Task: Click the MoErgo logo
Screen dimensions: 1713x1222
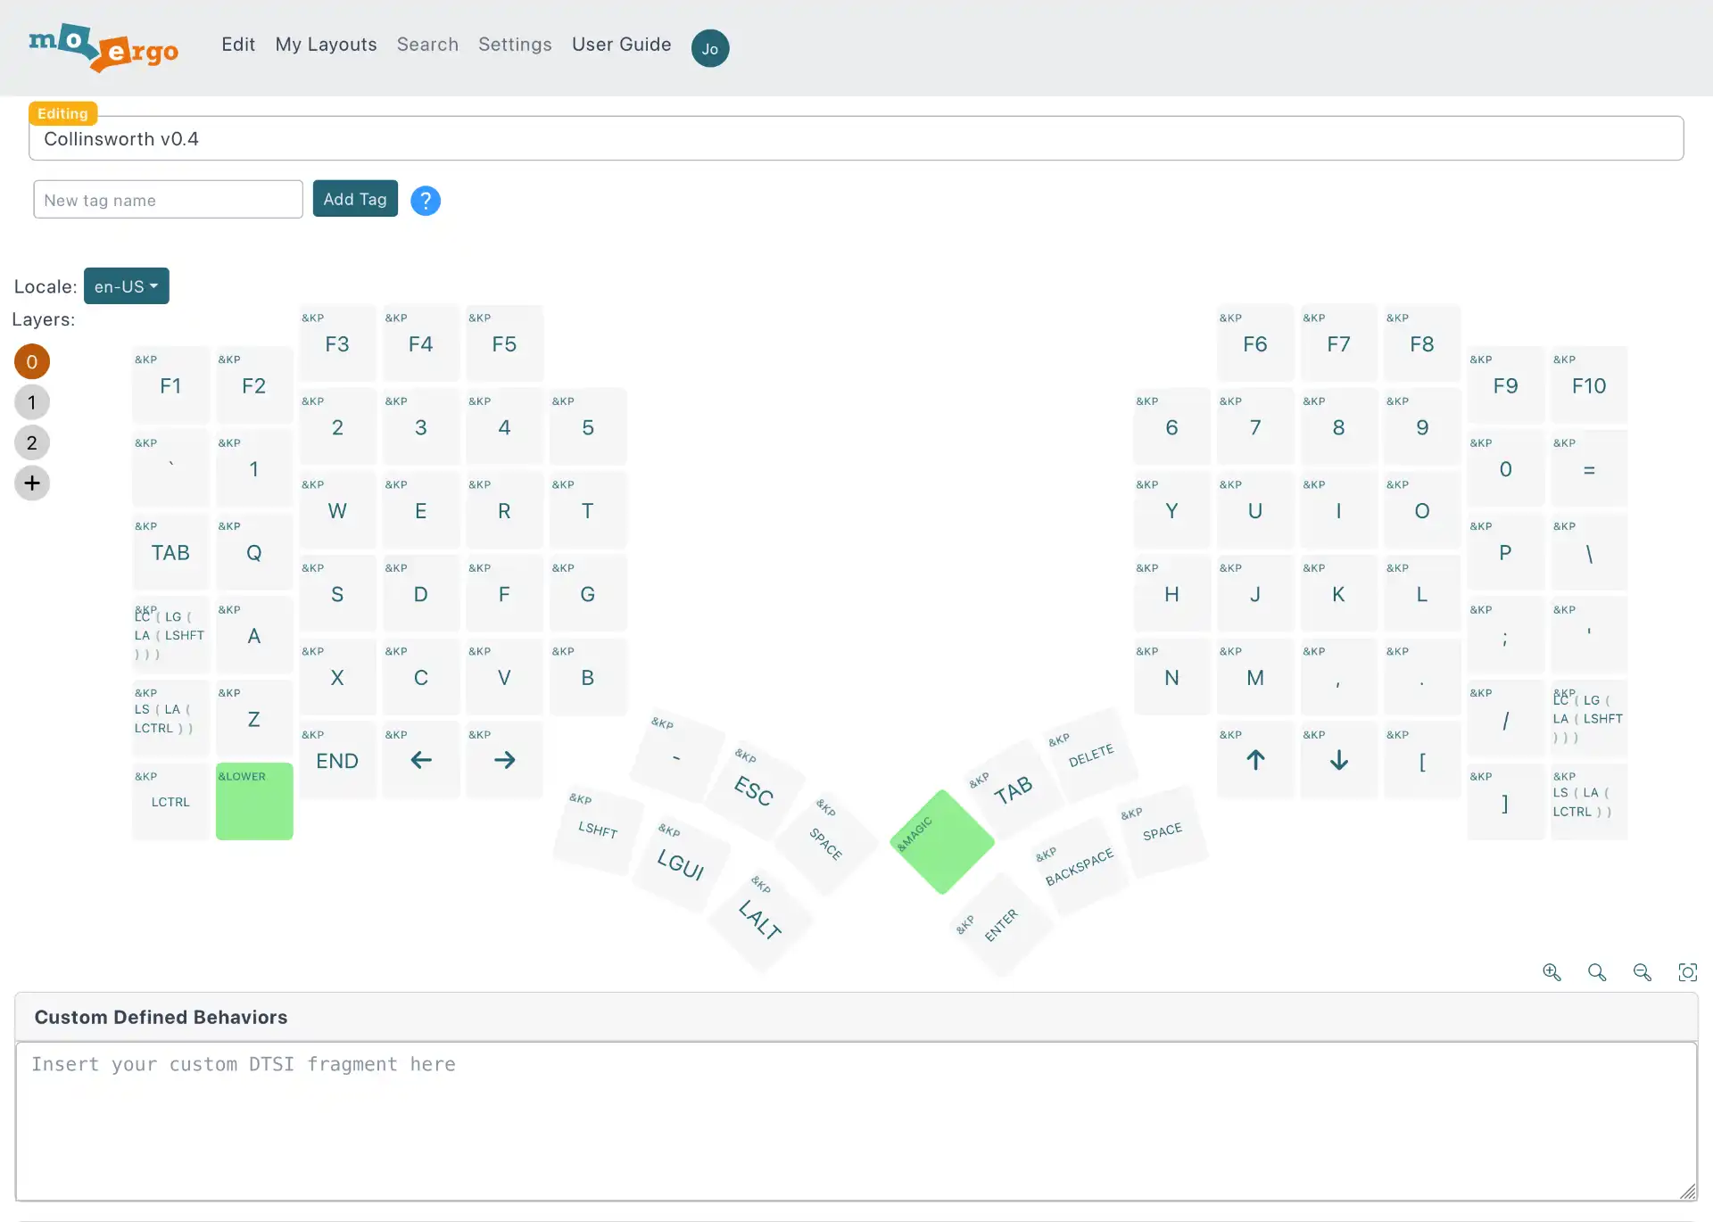Action: click(103, 47)
